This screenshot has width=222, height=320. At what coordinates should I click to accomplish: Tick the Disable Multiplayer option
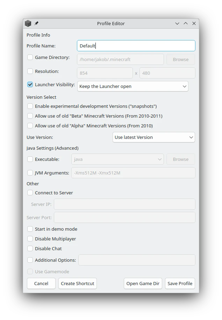tap(30, 239)
